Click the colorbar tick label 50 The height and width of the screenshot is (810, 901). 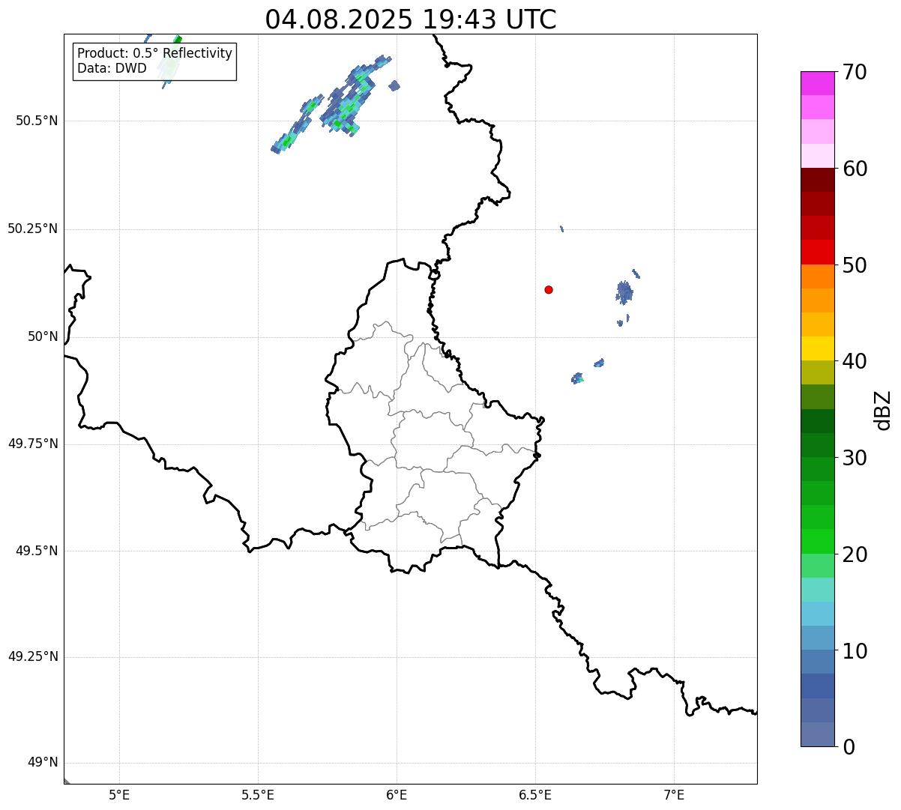pyautogui.click(x=855, y=265)
